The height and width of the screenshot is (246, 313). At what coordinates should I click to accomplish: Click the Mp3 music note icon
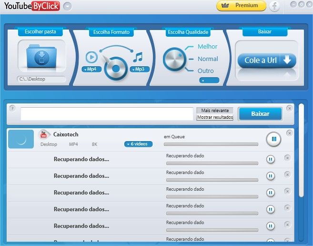tap(138, 57)
